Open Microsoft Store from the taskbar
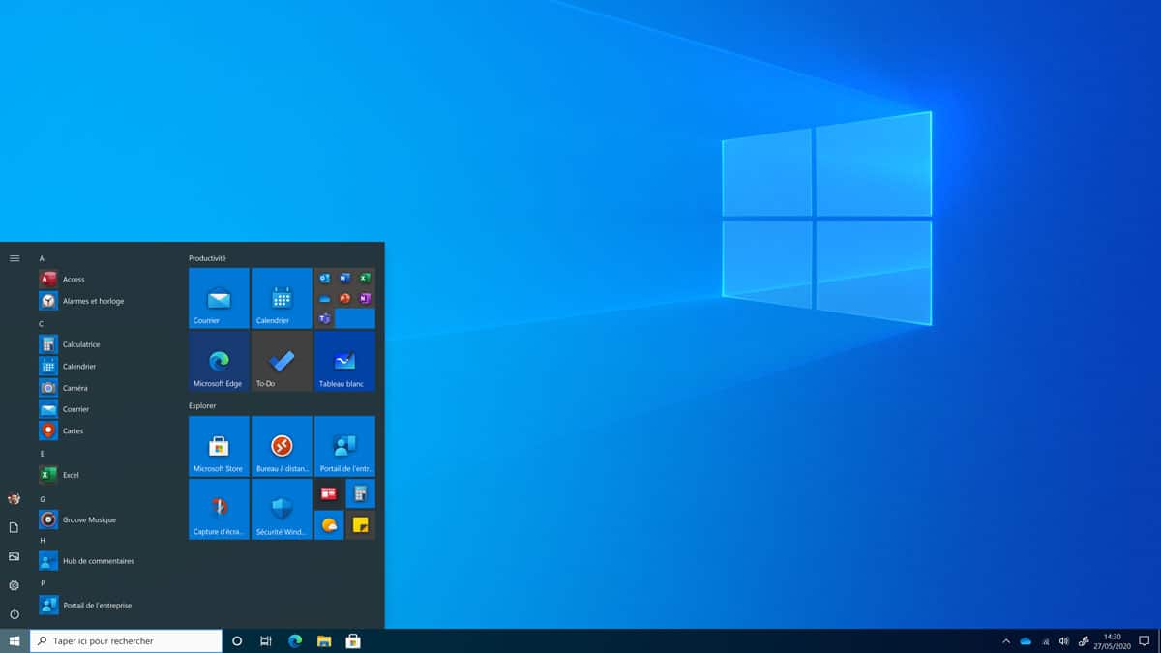 (353, 640)
